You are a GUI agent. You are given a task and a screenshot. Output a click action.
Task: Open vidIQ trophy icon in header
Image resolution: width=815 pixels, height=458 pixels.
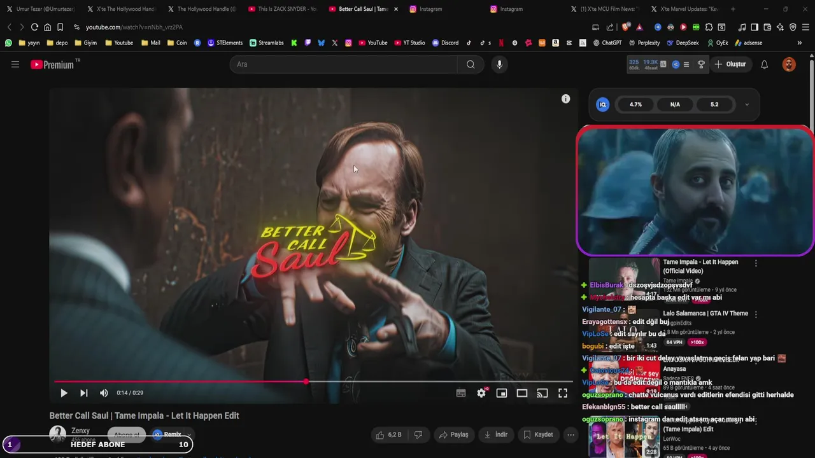[x=701, y=64]
